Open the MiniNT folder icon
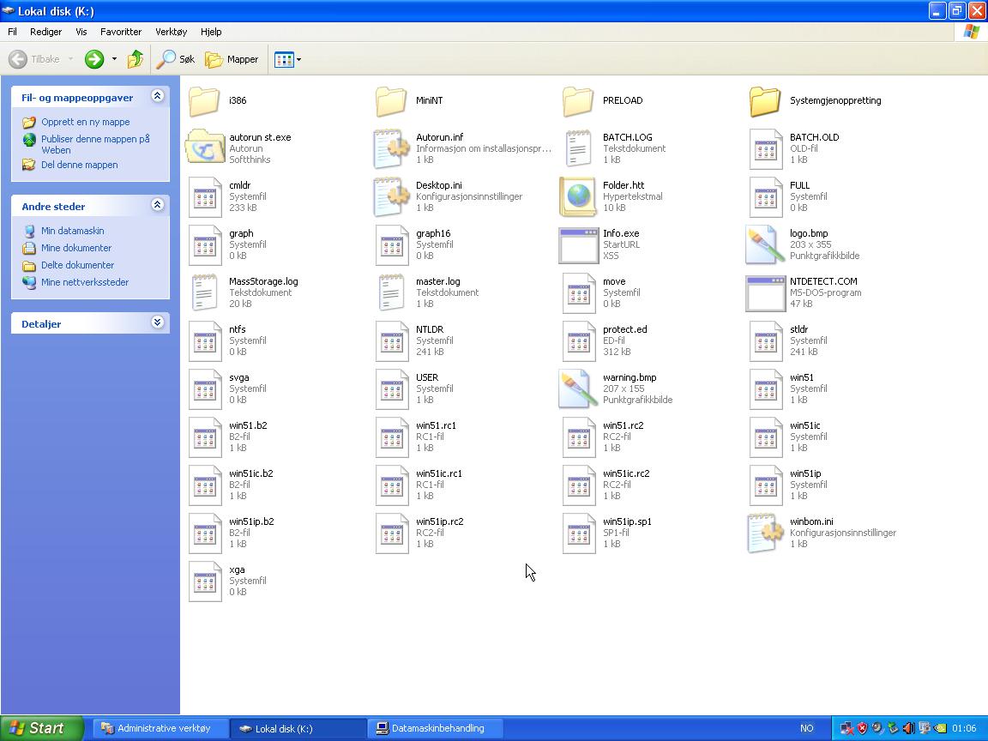Image resolution: width=988 pixels, height=741 pixels. (391, 101)
